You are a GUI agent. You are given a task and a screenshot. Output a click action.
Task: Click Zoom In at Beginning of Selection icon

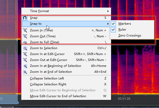(25, 66)
